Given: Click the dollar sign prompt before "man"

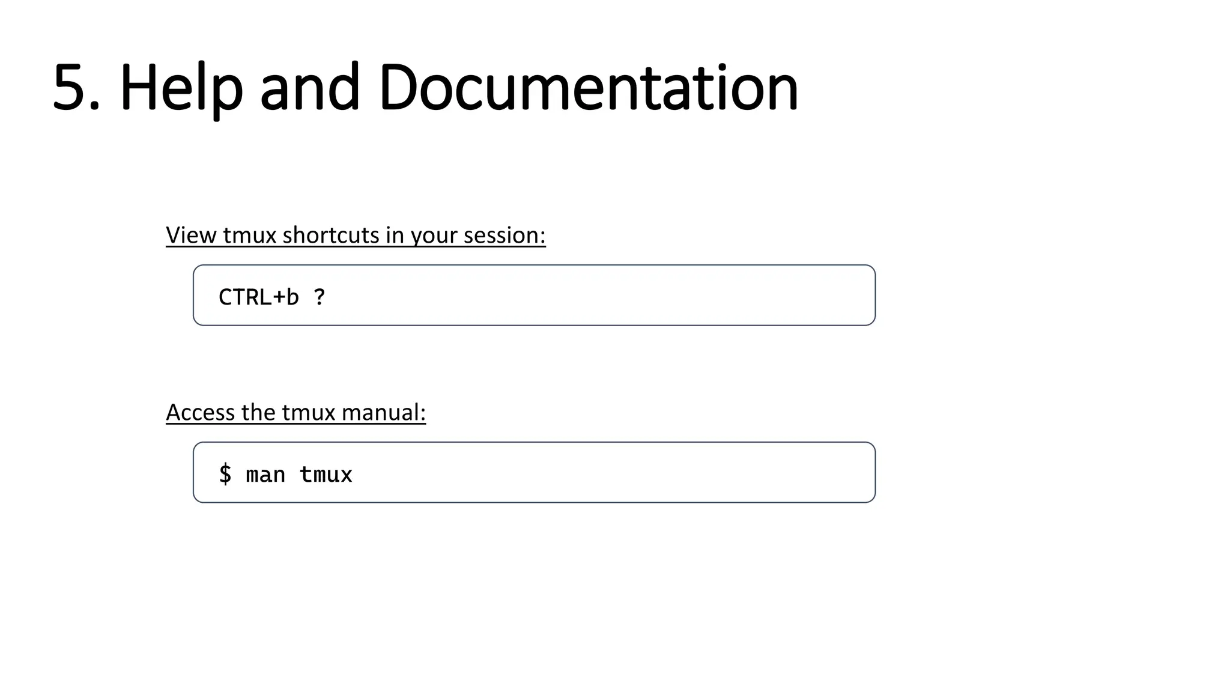Looking at the screenshot, I should (x=225, y=474).
